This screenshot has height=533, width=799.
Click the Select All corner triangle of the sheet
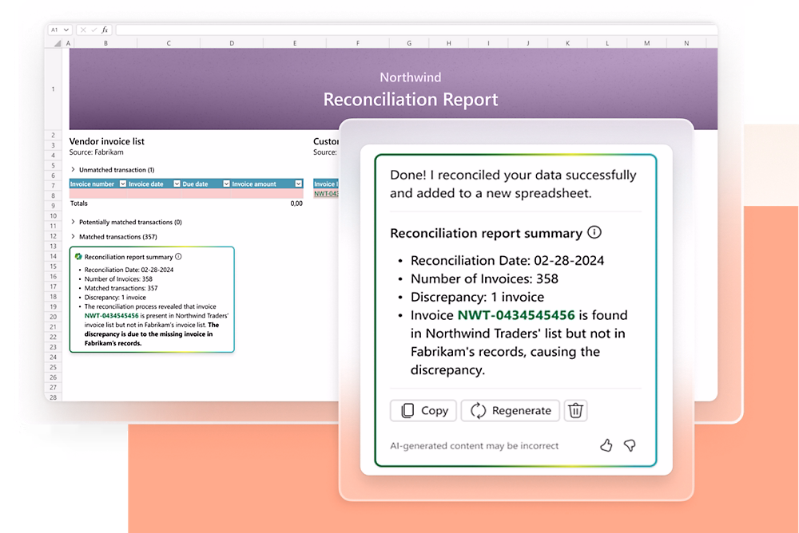click(57, 43)
